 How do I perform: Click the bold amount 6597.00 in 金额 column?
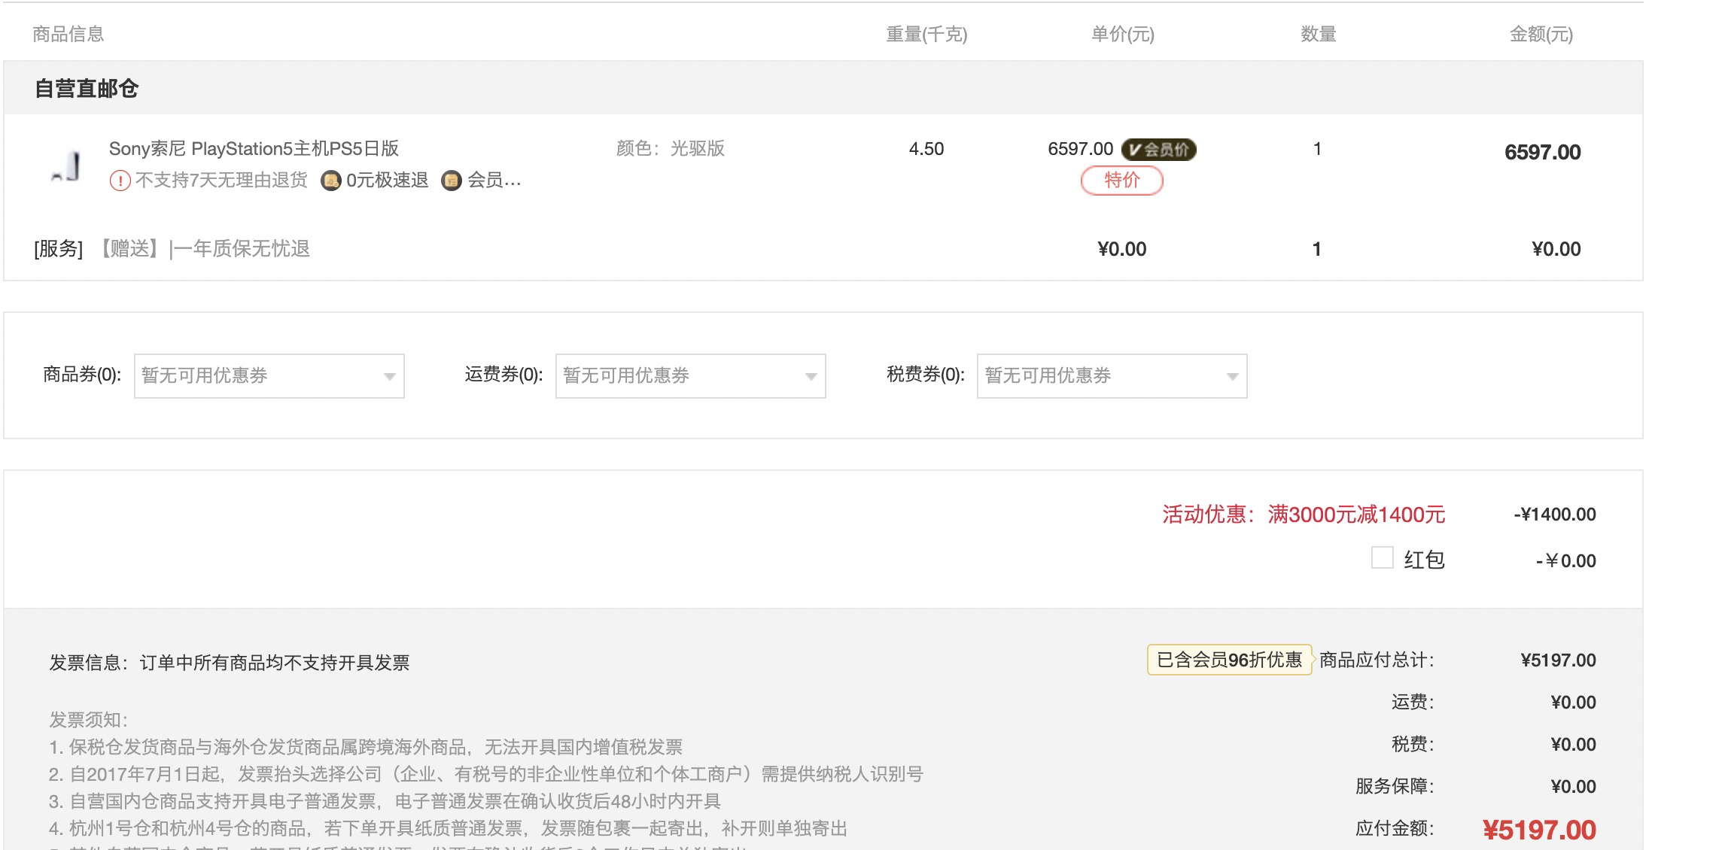coord(1542,153)
